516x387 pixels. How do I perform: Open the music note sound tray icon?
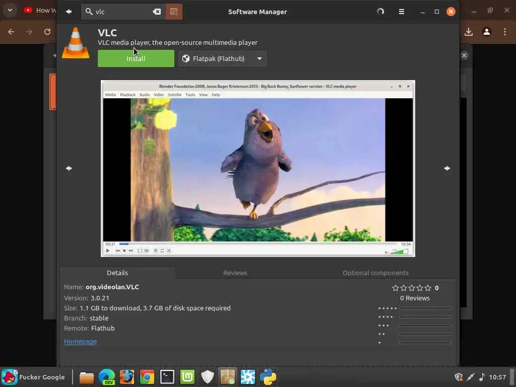tap(482, 377)
